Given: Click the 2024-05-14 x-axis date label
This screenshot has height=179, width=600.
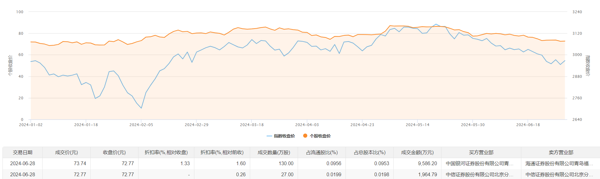Looking at the screenshot, I should [x=417, y=125].
